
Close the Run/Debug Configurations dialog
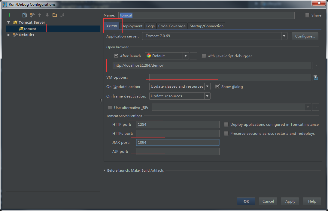(x=319, y=3)
